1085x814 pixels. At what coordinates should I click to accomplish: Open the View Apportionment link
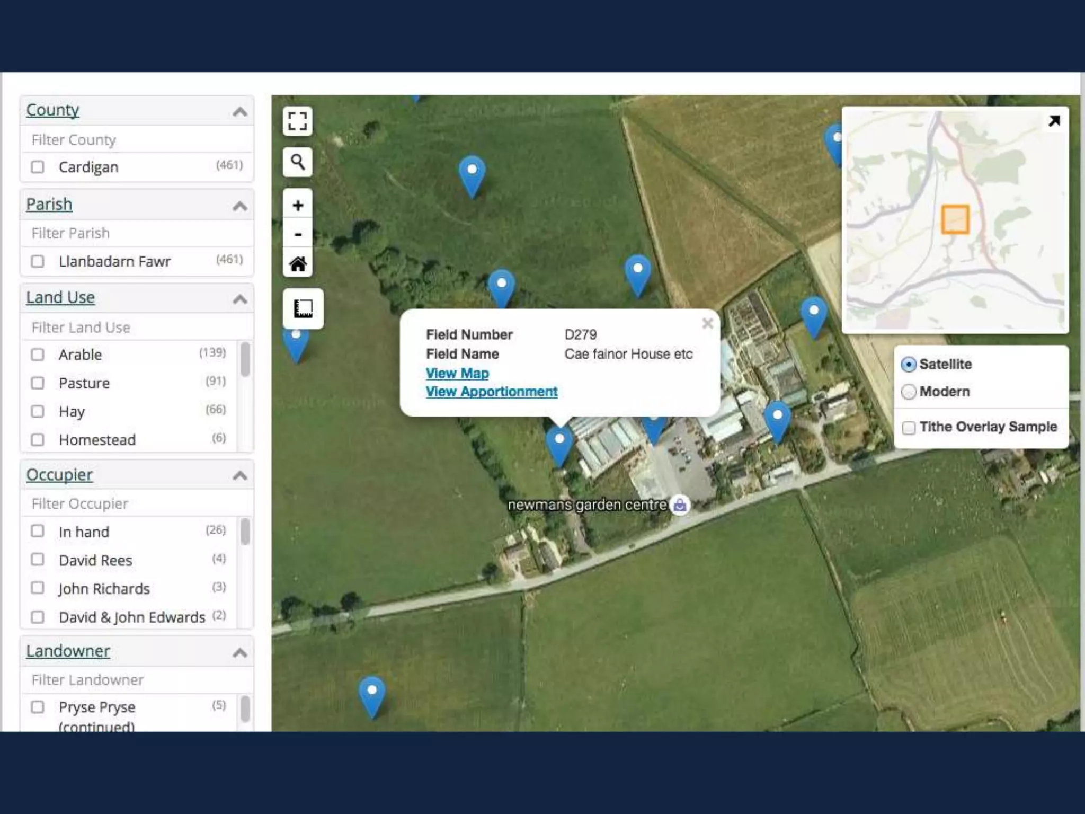point(492,392)
